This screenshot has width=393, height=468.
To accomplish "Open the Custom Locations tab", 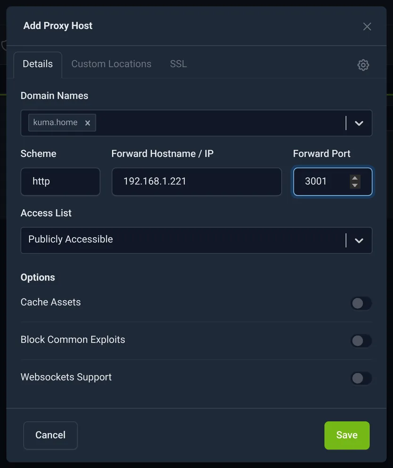I will tap(111, 64).
